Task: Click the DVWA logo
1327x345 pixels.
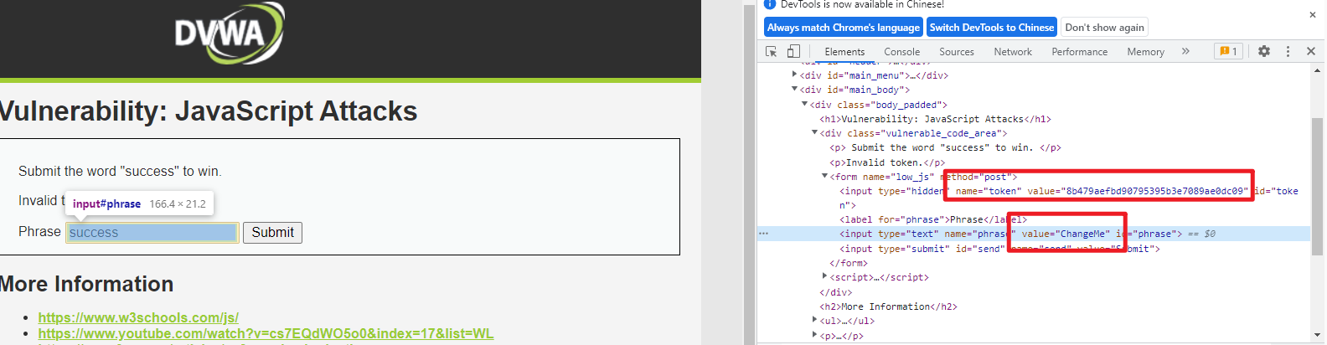Action: 229,33
